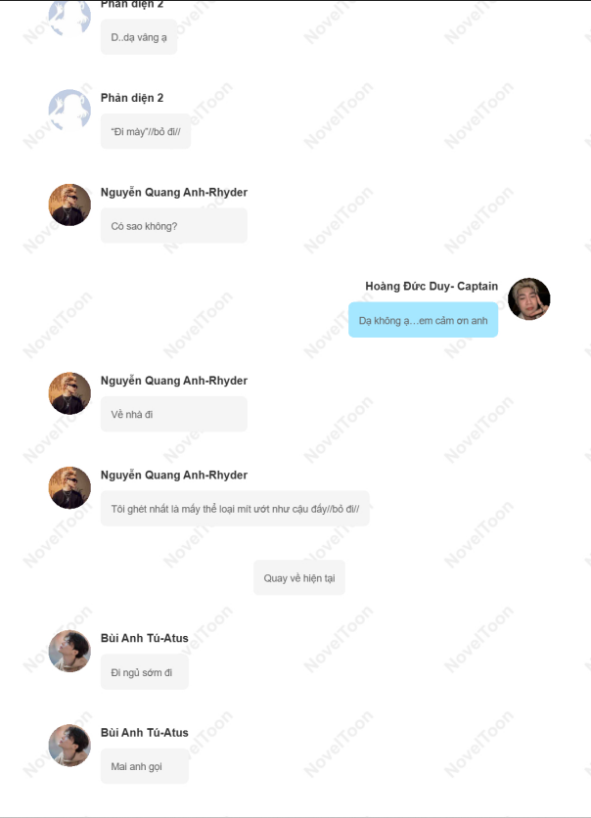This screenshot has width=591, height=818.
Task: Click the 'Mai anh gọi' message bubble
Action: click(145, 766)
